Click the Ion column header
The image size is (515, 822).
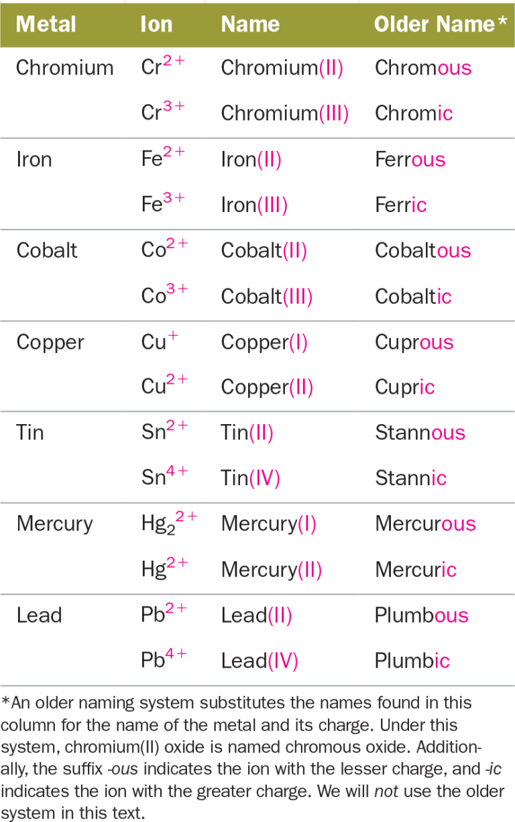coord(156,25)
